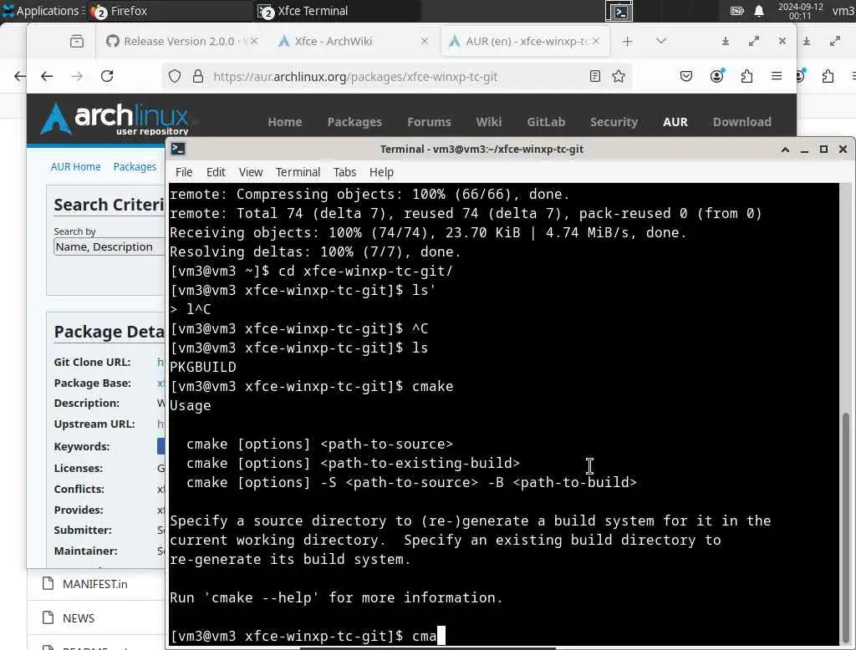Click the Arch Linux user repository logo
Screen dimensions: 856x650
point(115,119)
